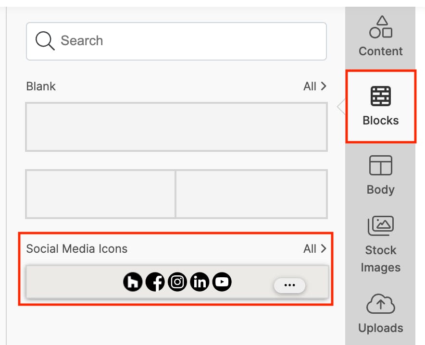Open the three-dot menu on social block

[x=289, y=285]
